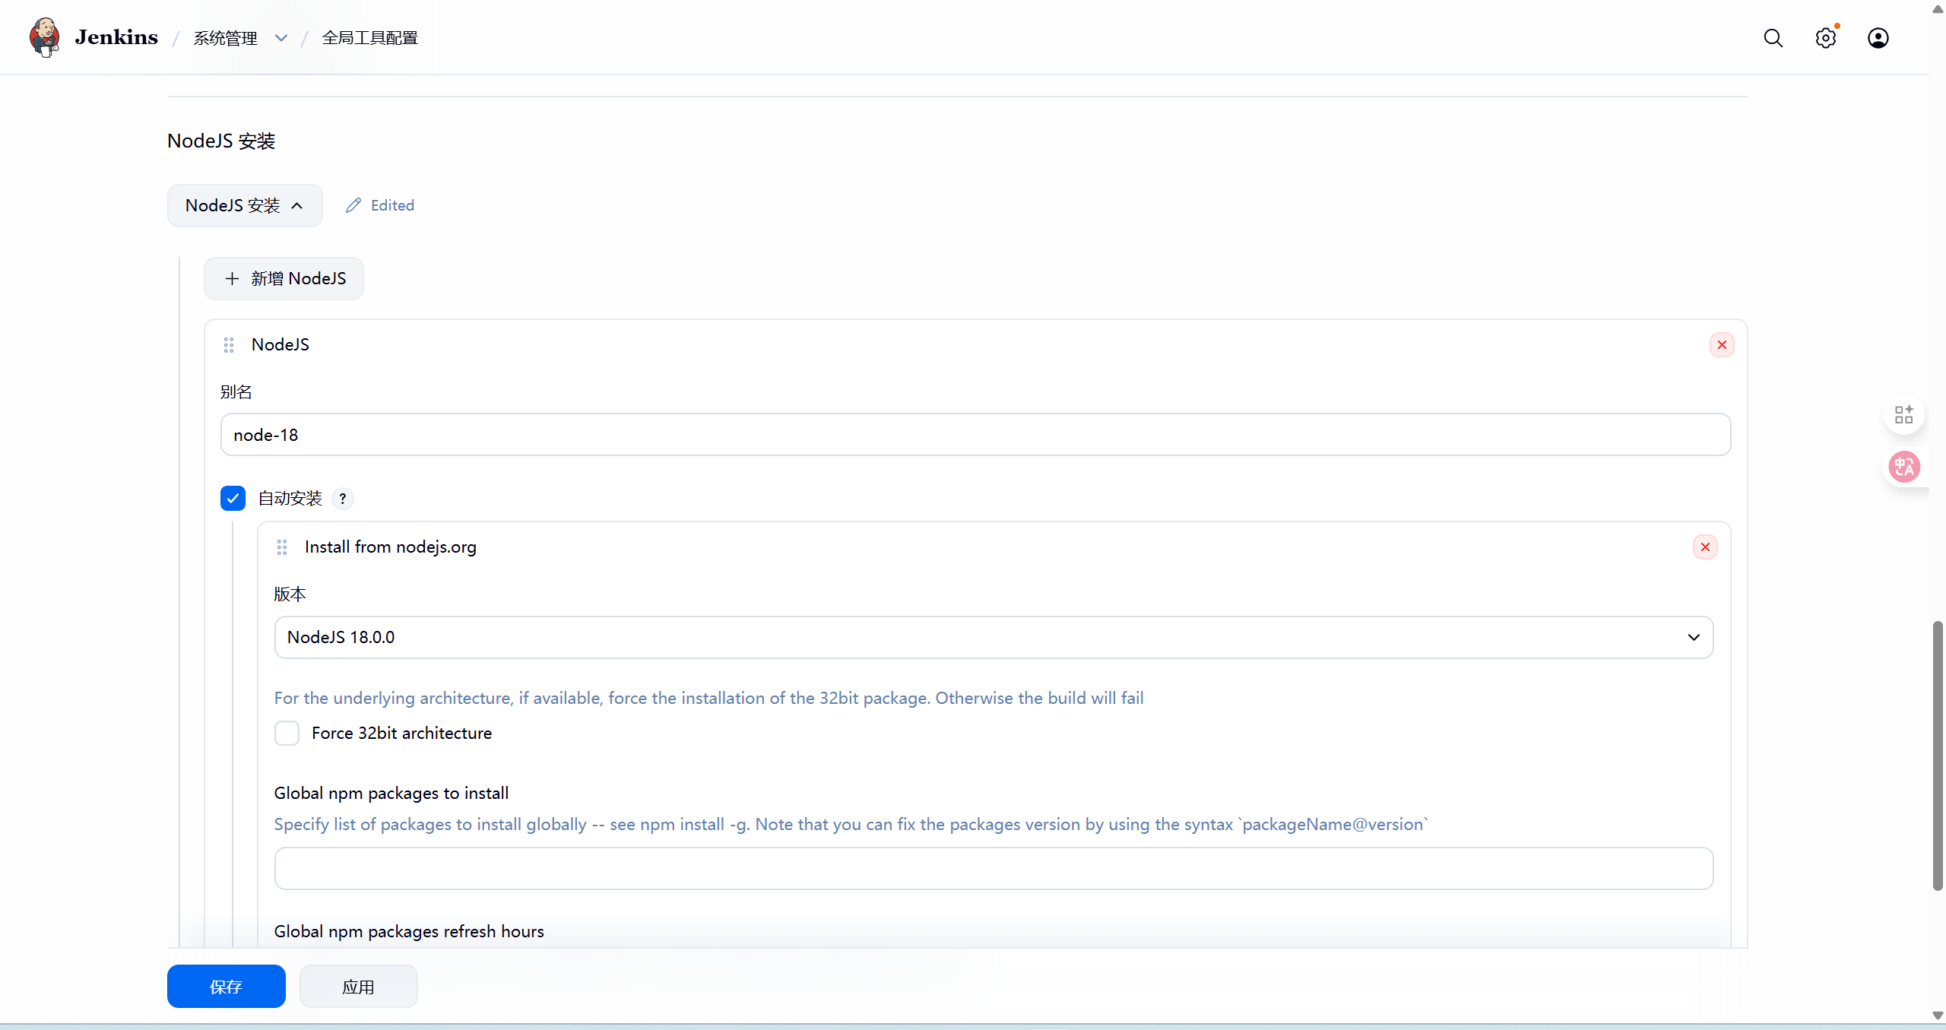The width and height of the screenshot is (1946, 1030).
Task: Uncheck the 自动安装 checkbox
Action: pyautogui.click(x=233, y=499)
